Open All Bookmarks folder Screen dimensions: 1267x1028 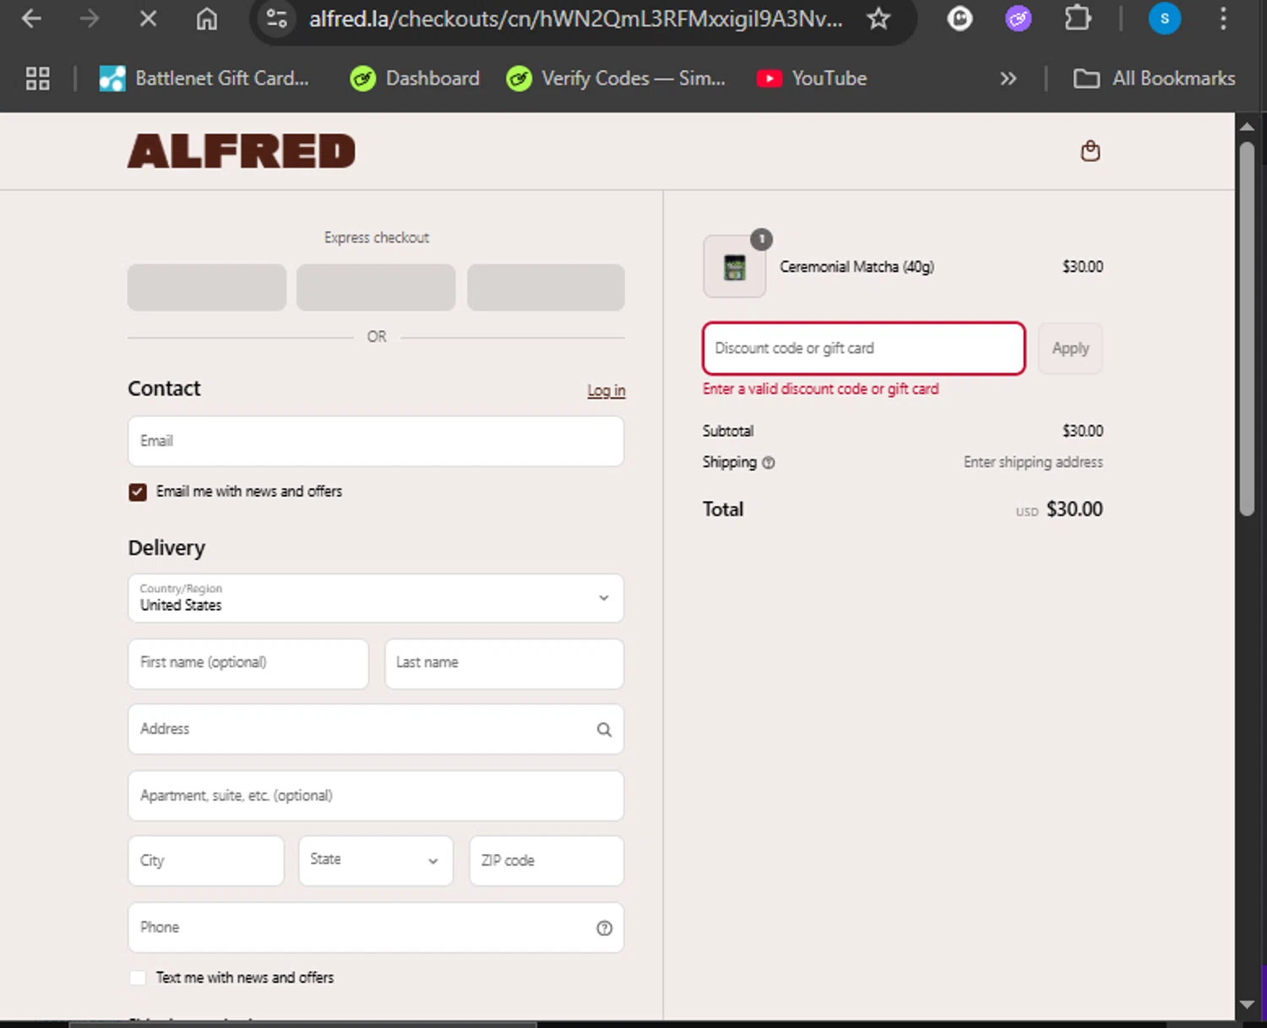(x=1154, y=79)
